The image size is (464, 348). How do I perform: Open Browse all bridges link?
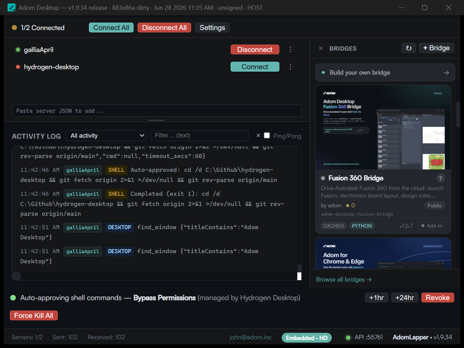tap(344, 279)
